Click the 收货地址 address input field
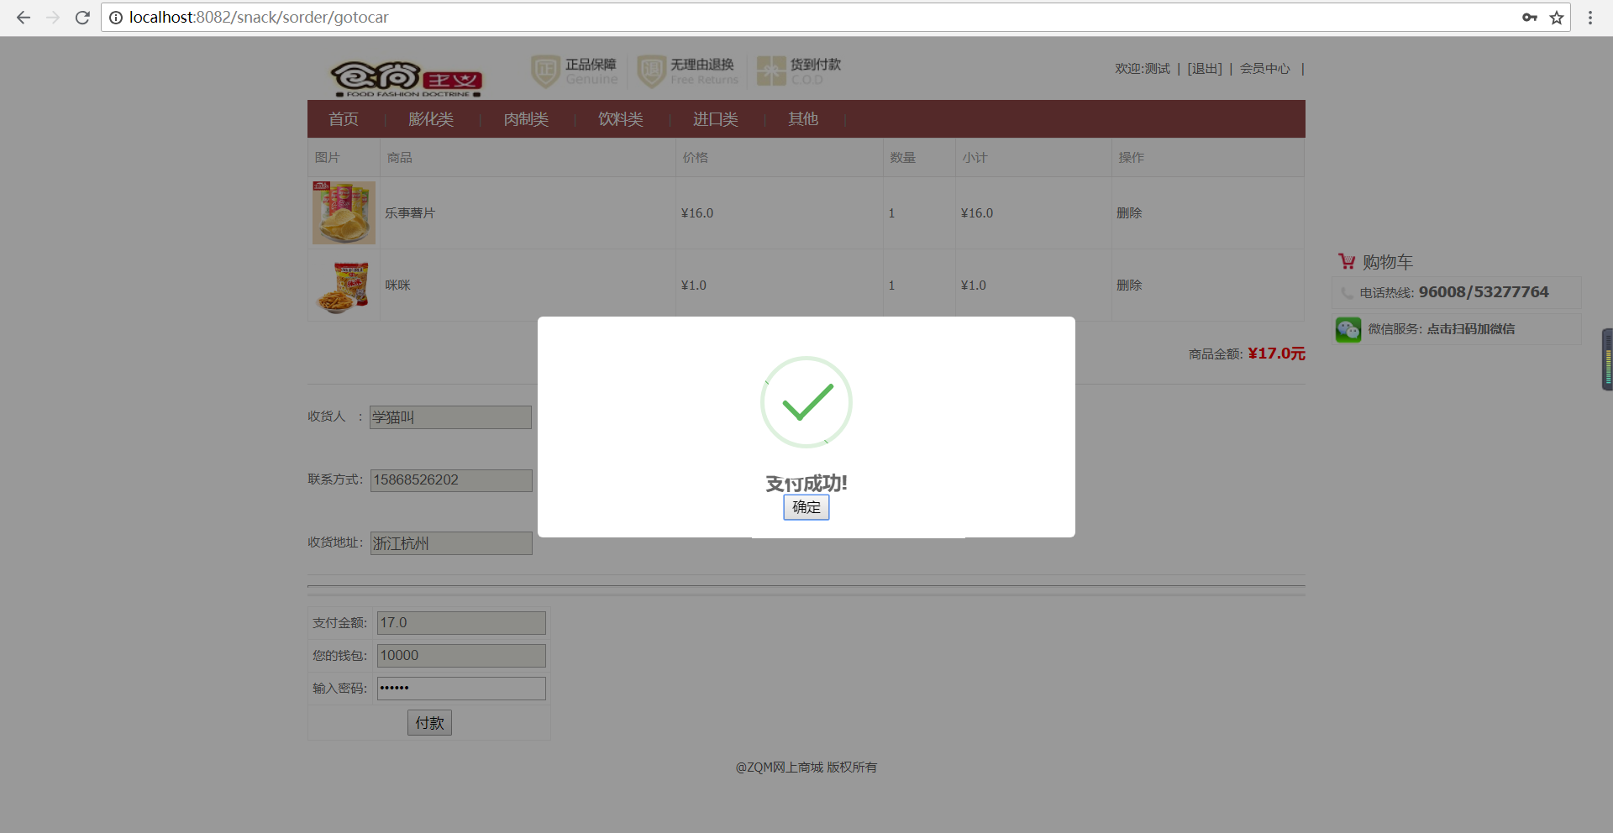The image size is (1613, 833). click(x=451, y=543)
